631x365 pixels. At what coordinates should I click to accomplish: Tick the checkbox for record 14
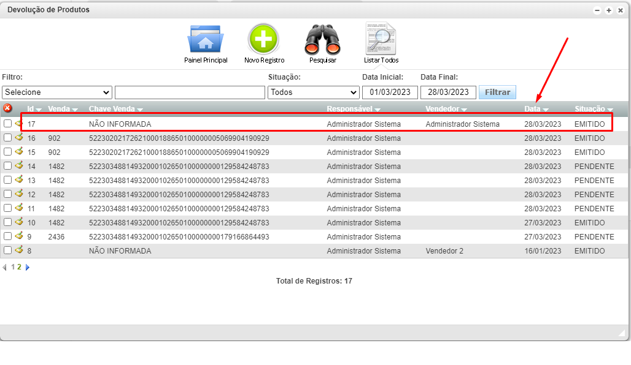tap(7, 166)
